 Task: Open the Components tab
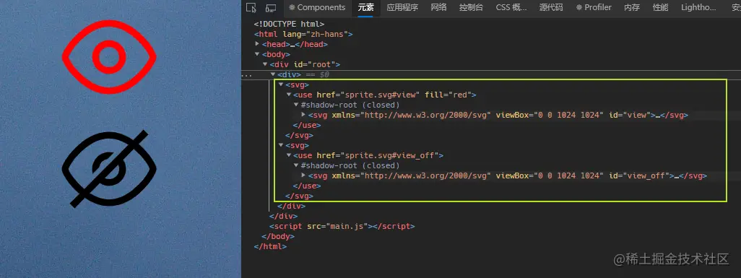click(x=317, y=7)
